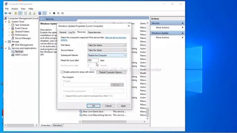Close the Windows Update Properties dialog
The image size is (237, 133).
(x=128, y=26)
